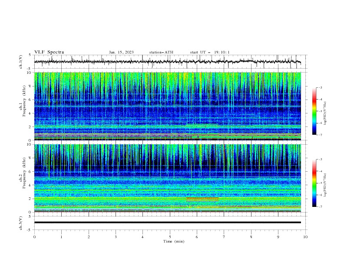344x266 pixels.
Task: Click the flat ch.3 voltage trace
Action: tap(167, 223)
